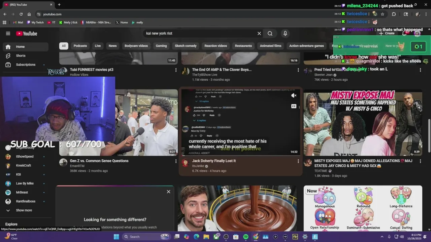This screenshot has width=431, height=242.
Task: Open a new browser tab
Action: [59, 5]
